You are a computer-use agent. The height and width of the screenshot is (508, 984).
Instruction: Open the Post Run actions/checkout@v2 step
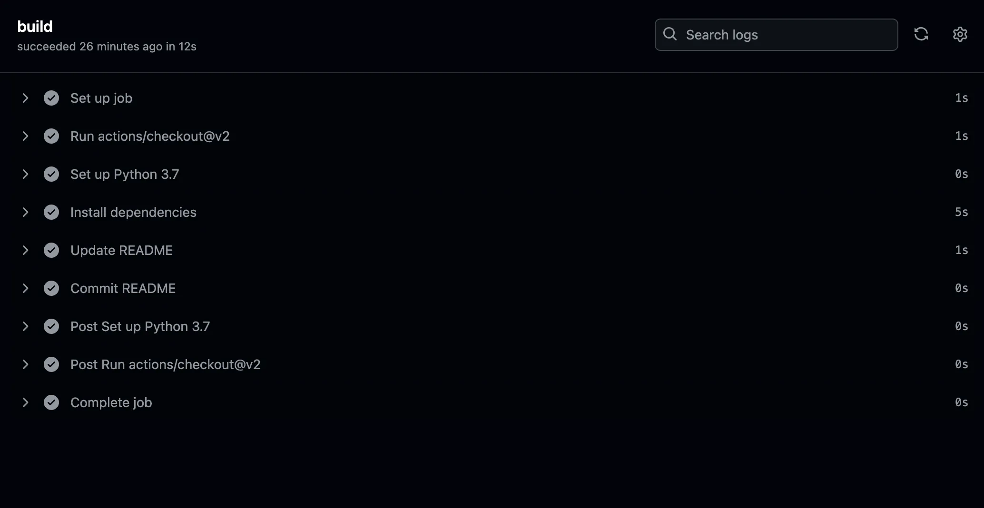(x=165, y=364)
